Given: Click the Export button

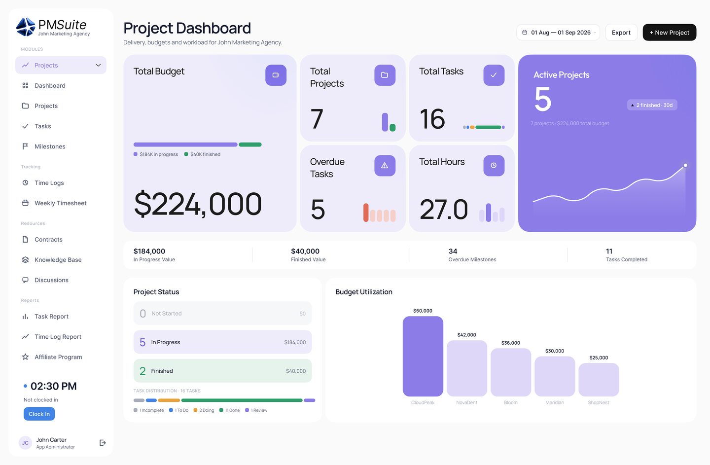Looking at the screenshot, I should point(621,33).
